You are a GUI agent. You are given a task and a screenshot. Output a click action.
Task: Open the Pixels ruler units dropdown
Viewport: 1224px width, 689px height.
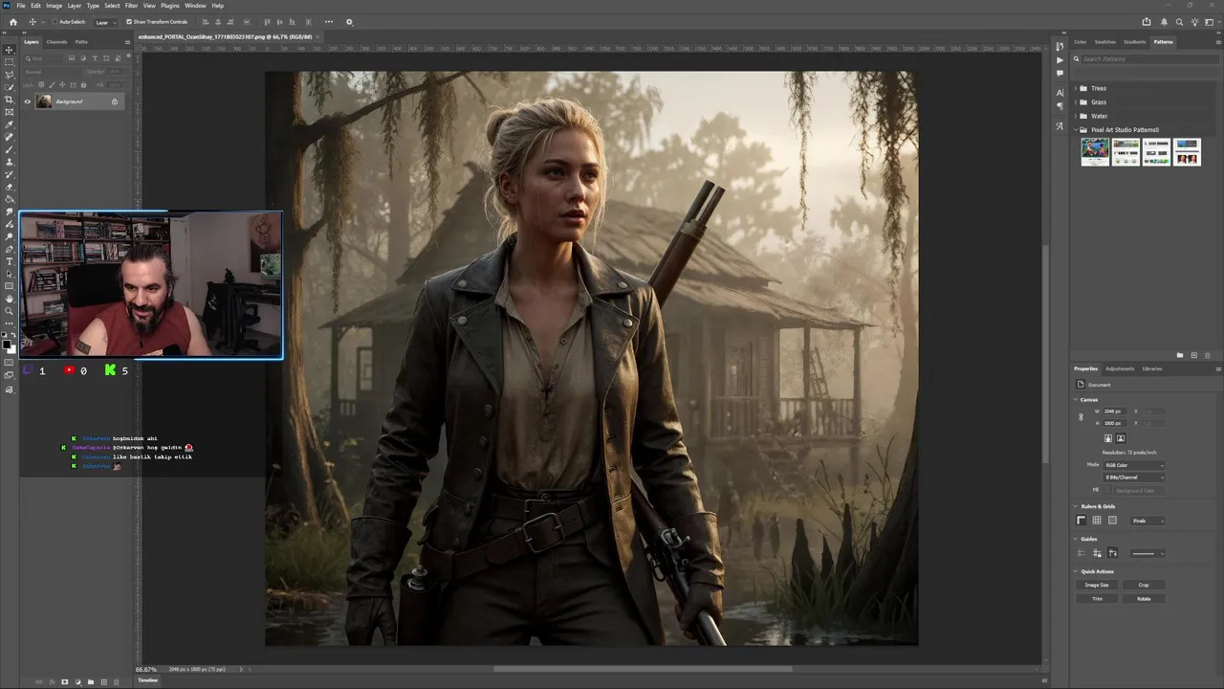1147,521
